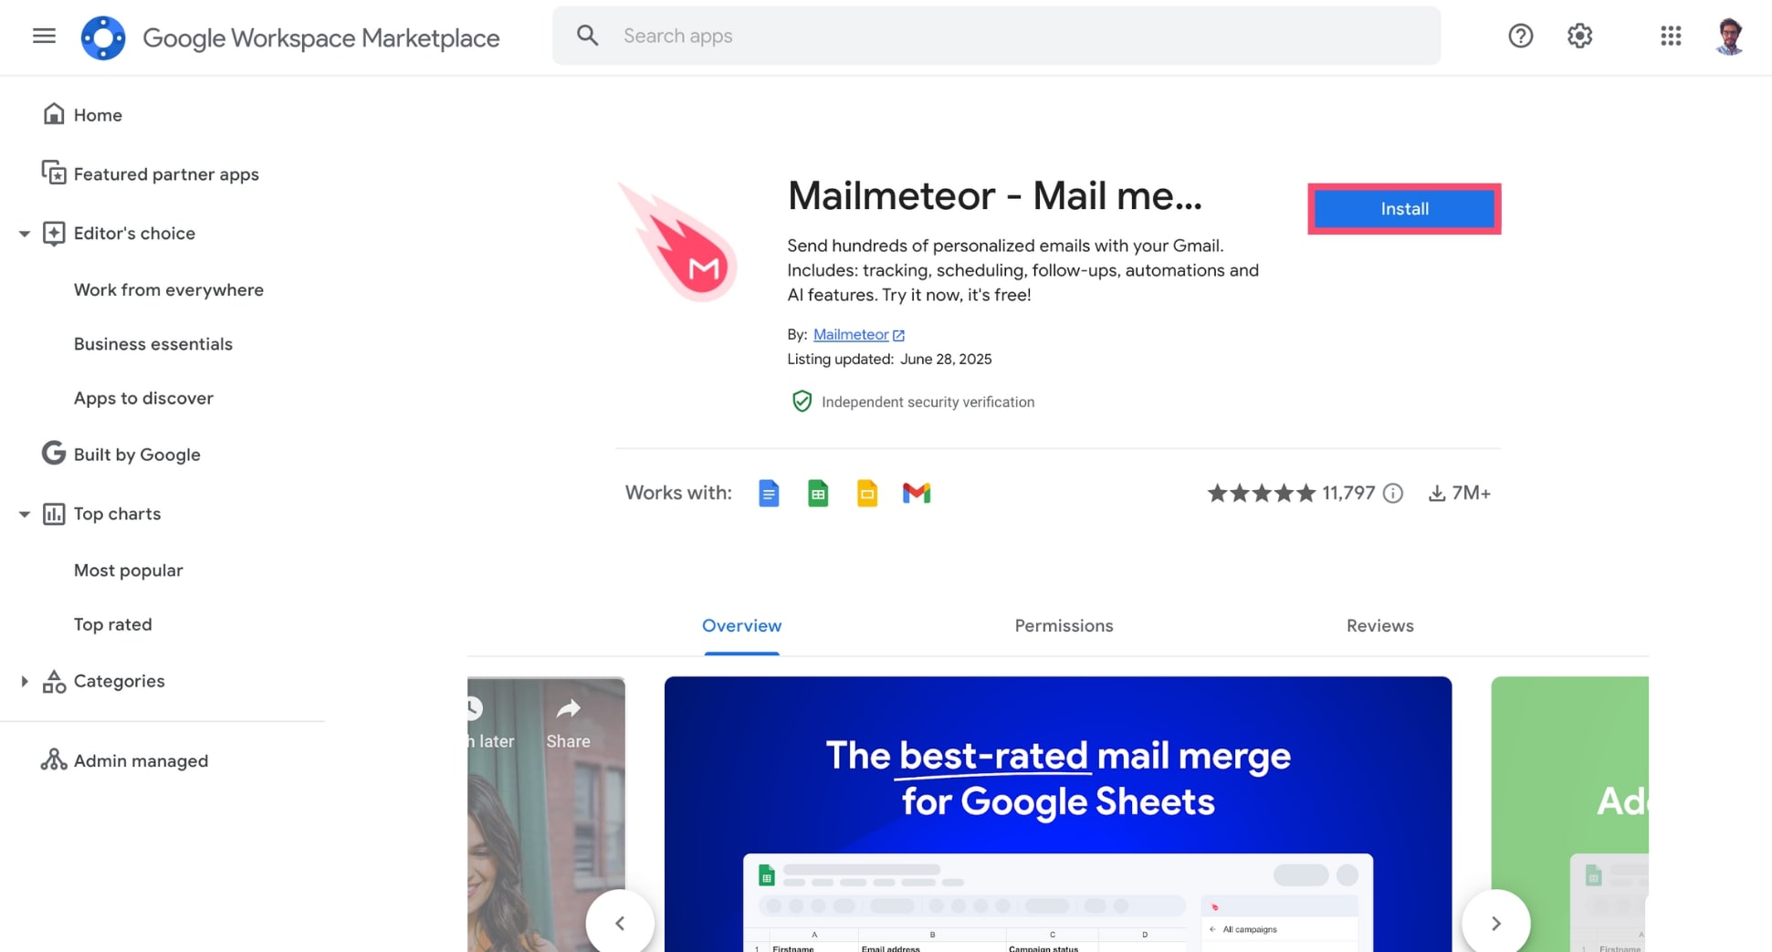Open the Reviews tab
Screen dimensions: 1772x952
(x=1379, y=626)
